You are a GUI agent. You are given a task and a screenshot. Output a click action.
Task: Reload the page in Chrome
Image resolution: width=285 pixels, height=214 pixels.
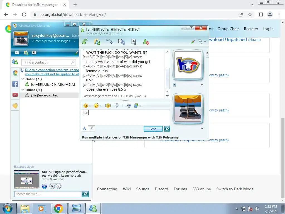click(x=24, y=14)
